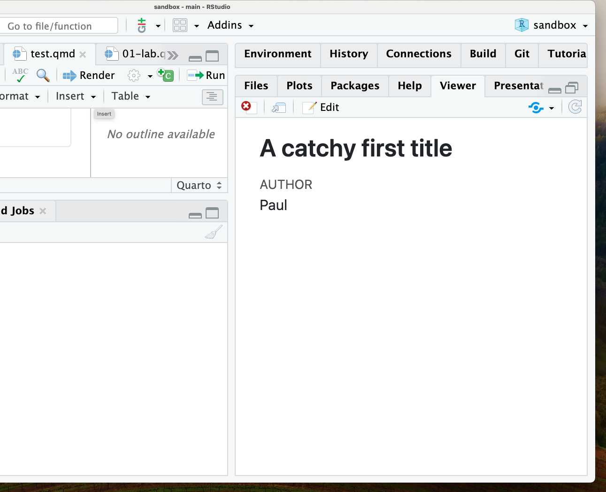Click the Render button
The height and width of the screenshot is (492, 606).
pos(89,75)
